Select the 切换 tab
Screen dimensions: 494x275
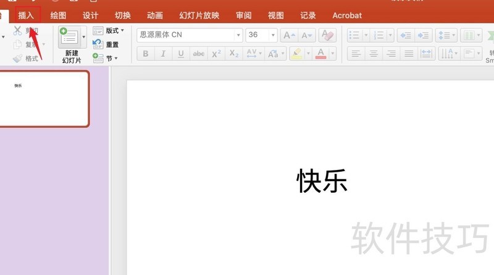point(122,15)
